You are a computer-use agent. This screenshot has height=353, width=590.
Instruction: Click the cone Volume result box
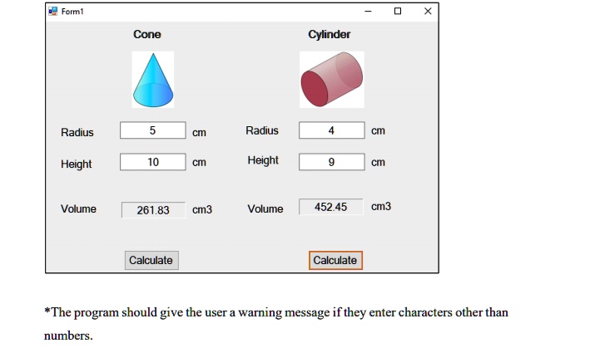[152, 210]
